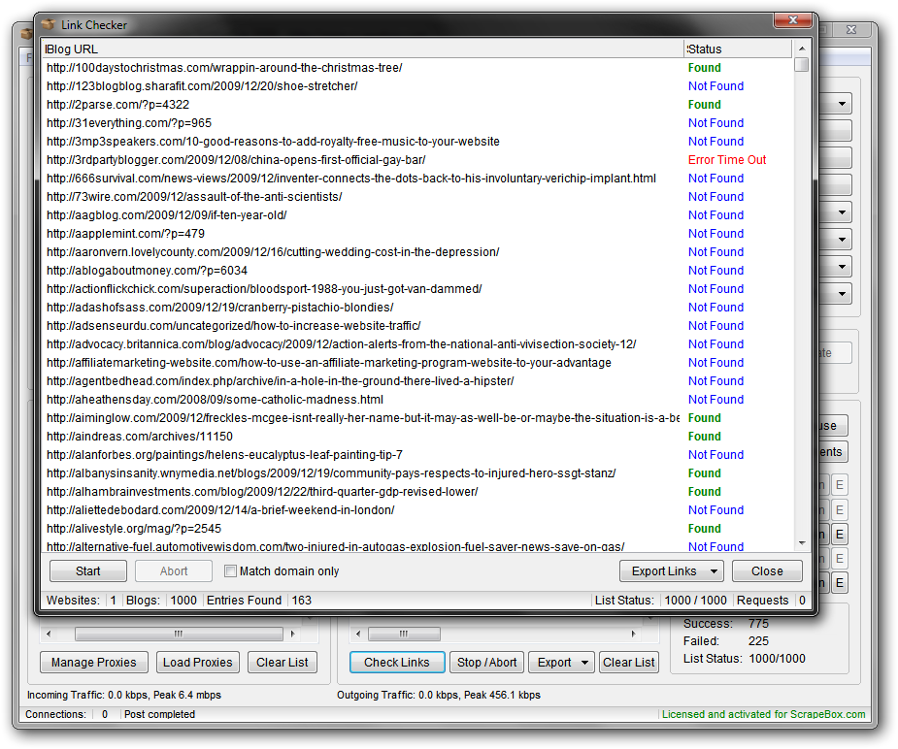Click the Start button in Link Checker
The image size is (898, 749).
[88, 571]
